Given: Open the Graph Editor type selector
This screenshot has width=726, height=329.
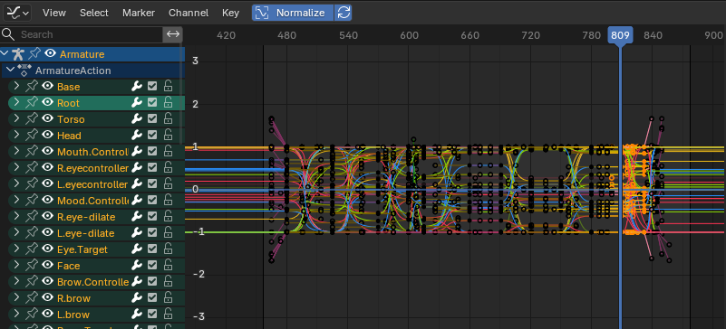Looking at the screenshot, I should 17,13.
